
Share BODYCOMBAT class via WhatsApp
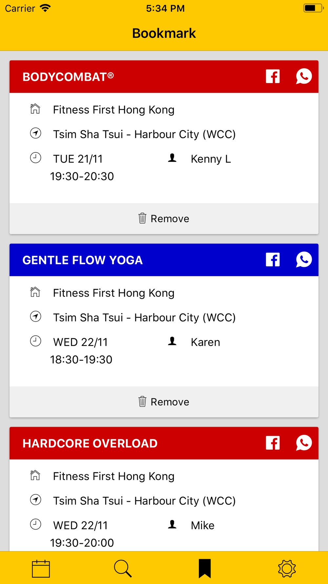click(x=304, y=77)
